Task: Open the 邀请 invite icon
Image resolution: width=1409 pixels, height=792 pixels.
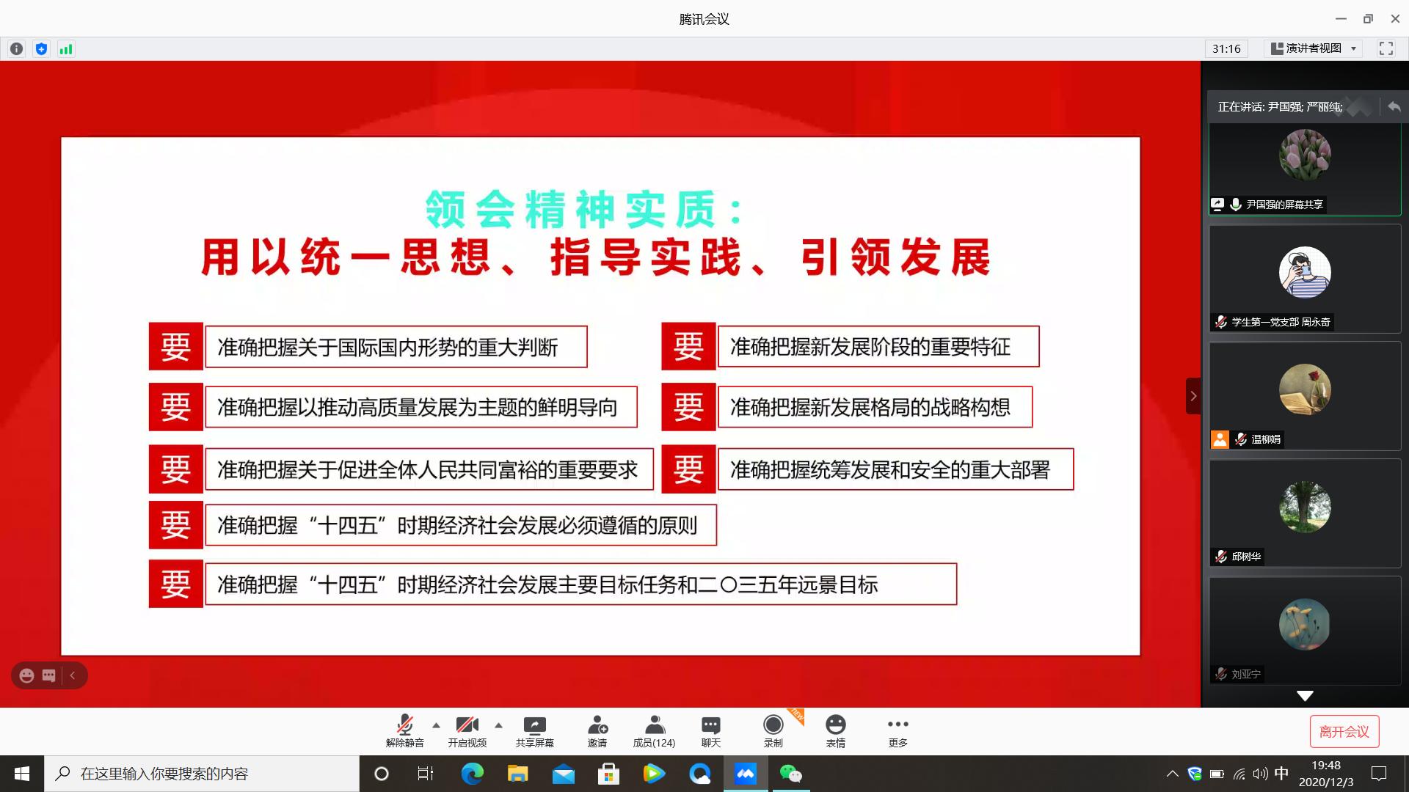Action: 597,731
